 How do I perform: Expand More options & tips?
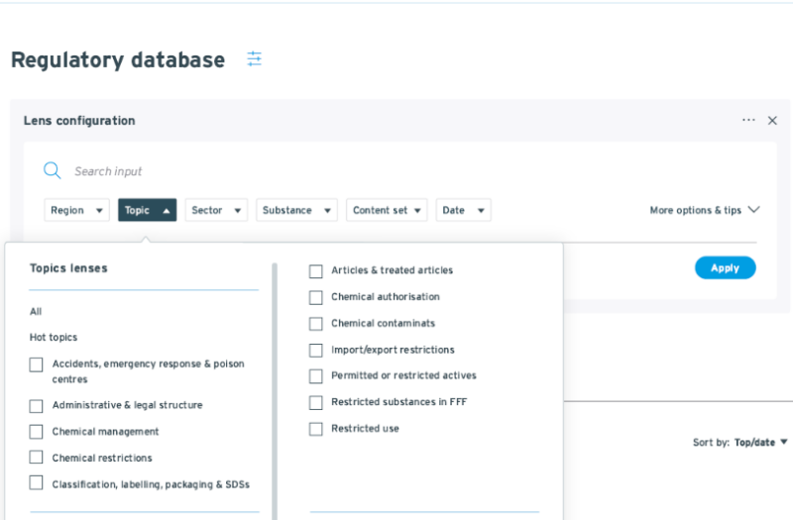pyautogui.click(x=705, y=210)
